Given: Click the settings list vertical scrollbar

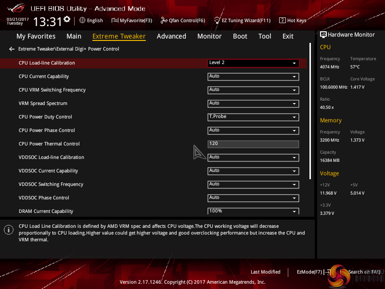Looking at the screenshot, I should (x=310, y=111).
